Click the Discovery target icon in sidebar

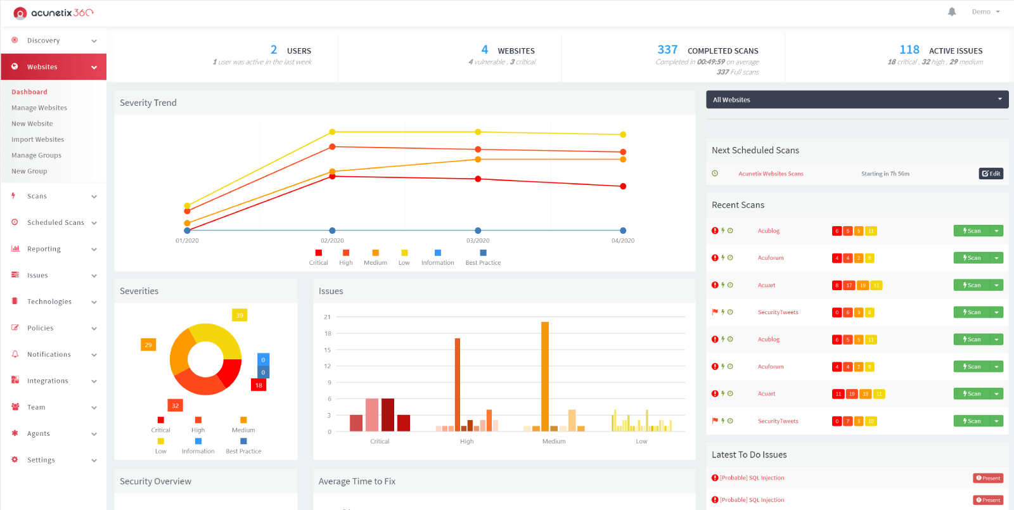click(x=15, y=40)
